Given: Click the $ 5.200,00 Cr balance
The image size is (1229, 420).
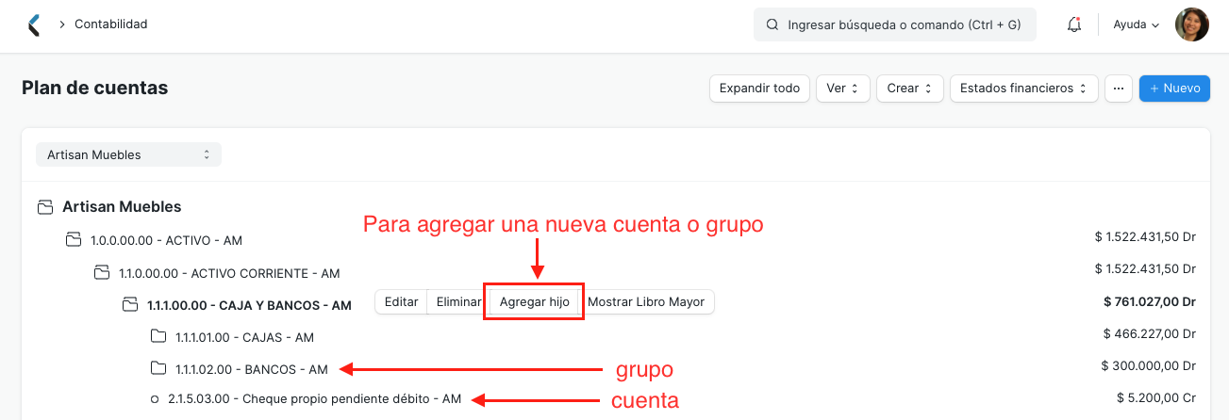Looking at the screenshot, I should [x=1156, y=397].
